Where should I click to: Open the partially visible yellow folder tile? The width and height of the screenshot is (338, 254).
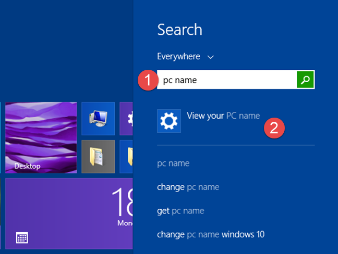[x=126, y=157]
